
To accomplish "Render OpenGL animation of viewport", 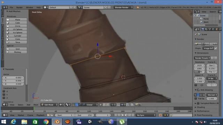I will pos(140,105).
